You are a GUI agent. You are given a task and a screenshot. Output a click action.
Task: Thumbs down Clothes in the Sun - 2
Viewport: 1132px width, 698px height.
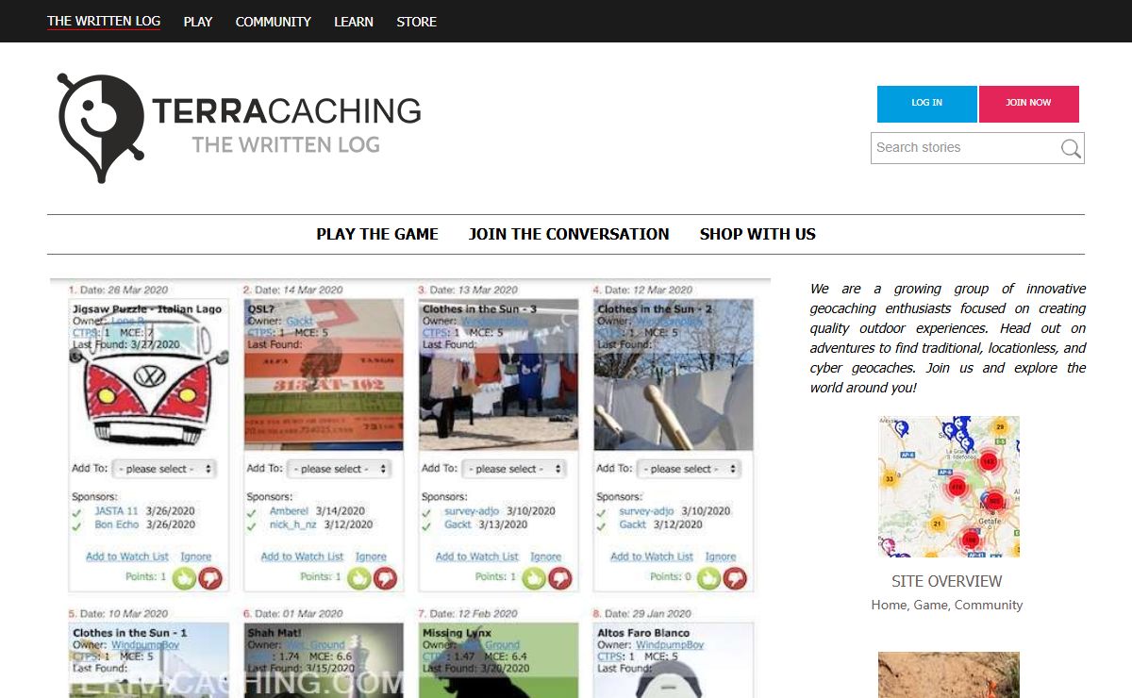[x=735, y=577]
